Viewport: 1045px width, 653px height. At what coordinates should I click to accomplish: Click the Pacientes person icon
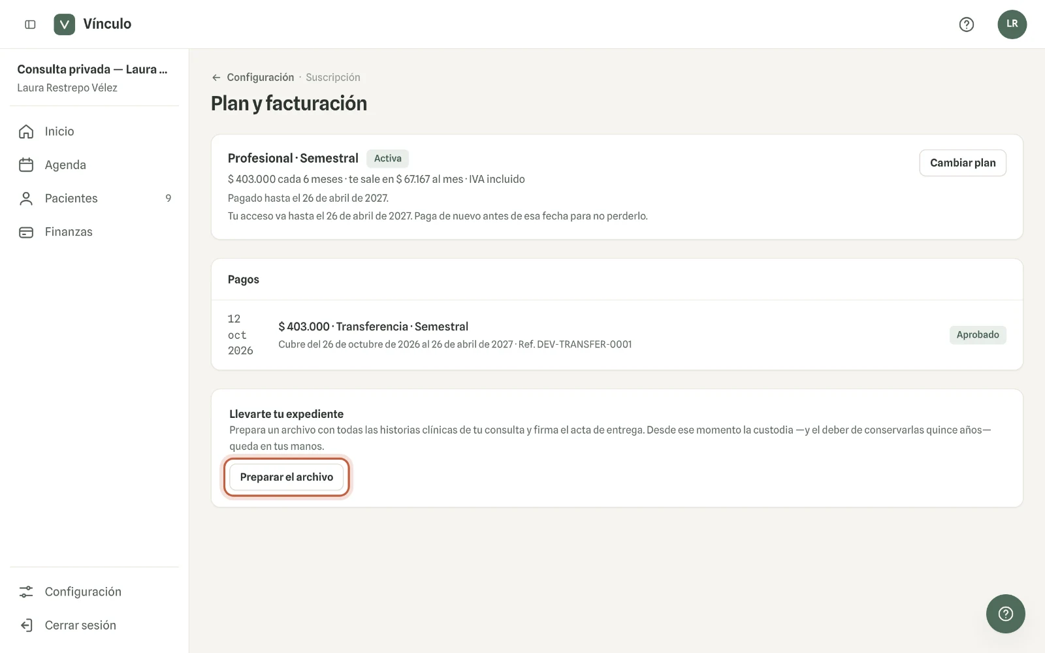pyautogui.click(x=26, y=199)
